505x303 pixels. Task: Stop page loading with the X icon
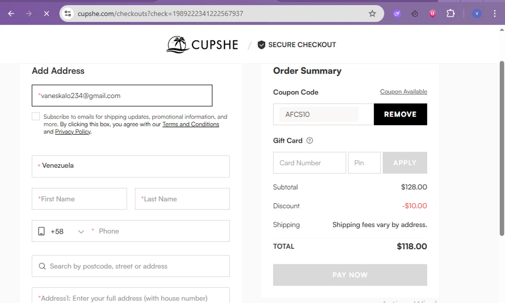click(x=46, y=13)
